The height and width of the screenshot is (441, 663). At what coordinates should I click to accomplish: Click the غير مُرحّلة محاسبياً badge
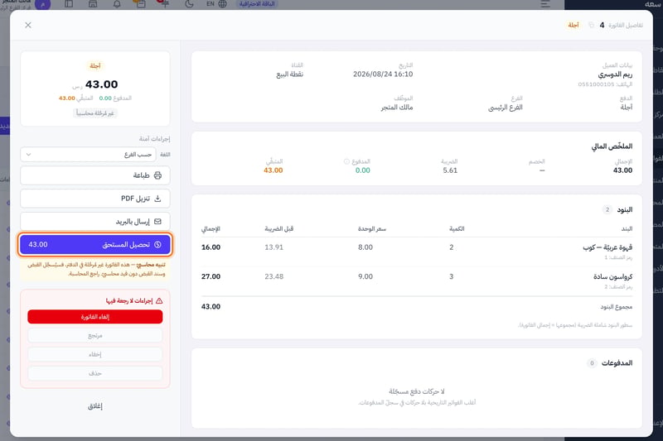tap(95, 113)
